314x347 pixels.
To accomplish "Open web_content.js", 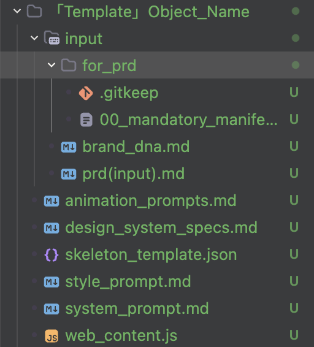I will click(x=121, y=336).
